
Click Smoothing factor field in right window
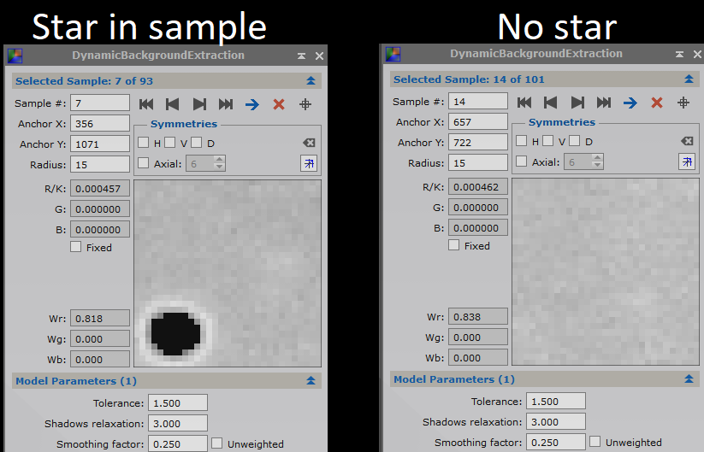(556, 442)
